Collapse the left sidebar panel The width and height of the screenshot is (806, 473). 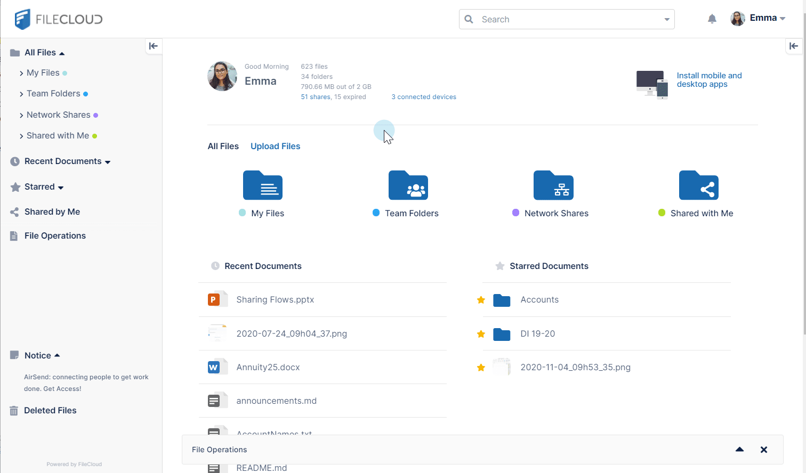tap(154, 46)
